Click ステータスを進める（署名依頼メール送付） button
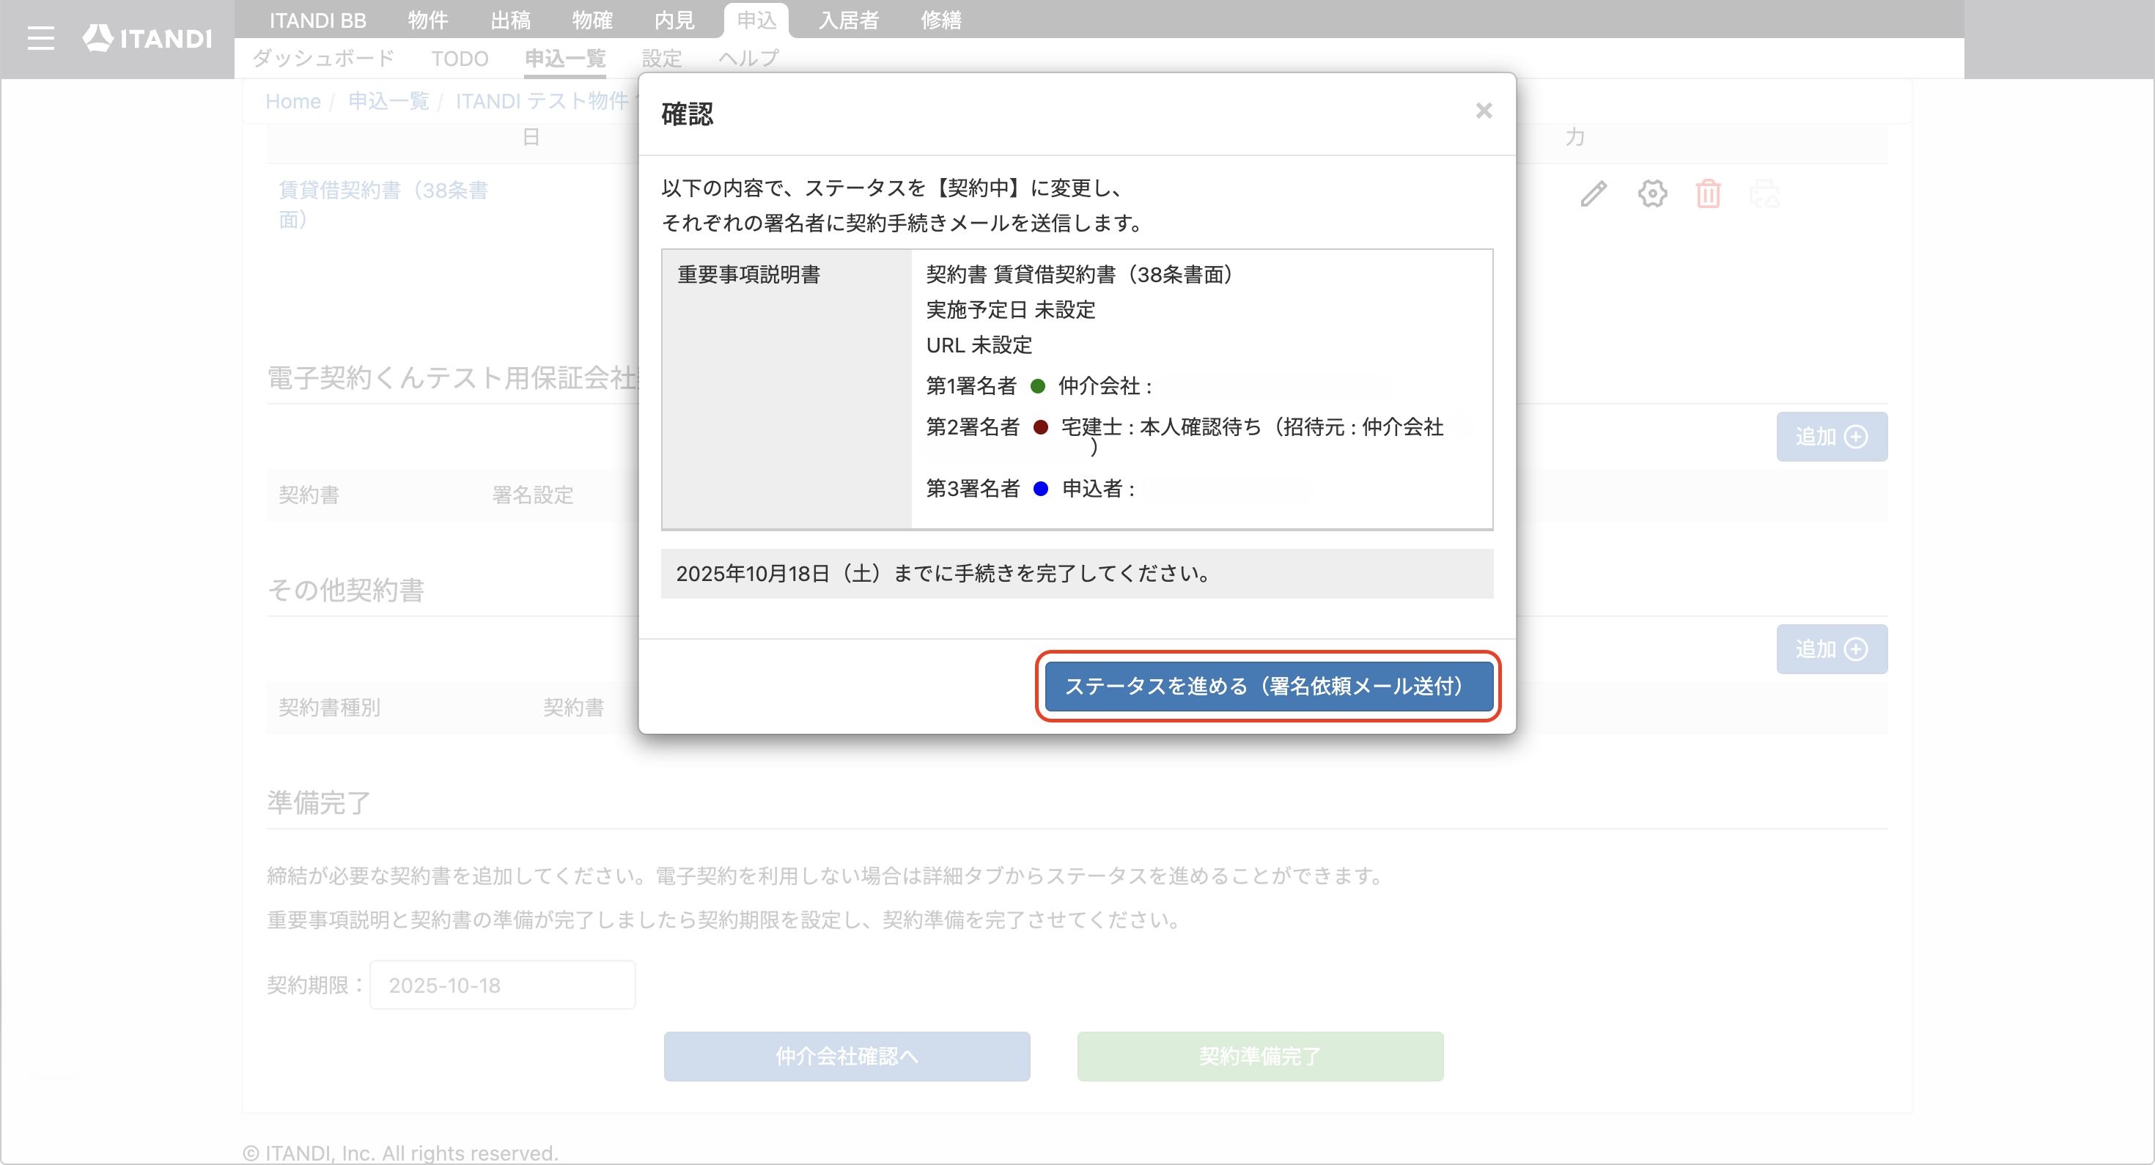 point(1268,686)
